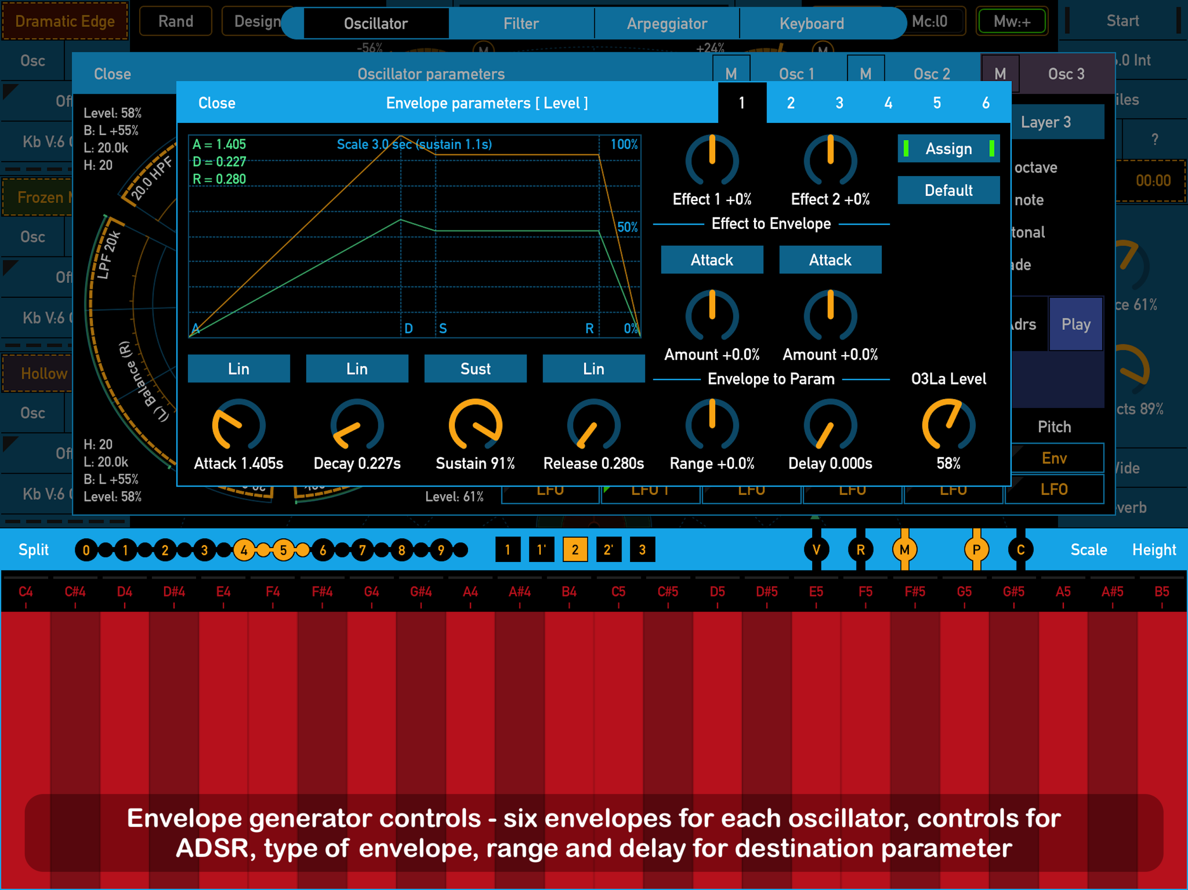Click the Attack knob in envelope panel
This screenshot has width=1188, height=890.
coord(238,425)
